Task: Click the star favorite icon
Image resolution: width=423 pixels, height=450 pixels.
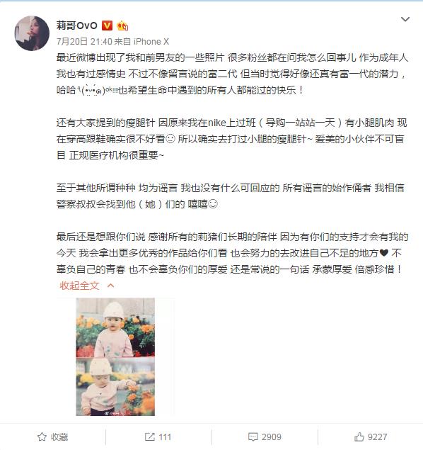Action: (42, 437)
